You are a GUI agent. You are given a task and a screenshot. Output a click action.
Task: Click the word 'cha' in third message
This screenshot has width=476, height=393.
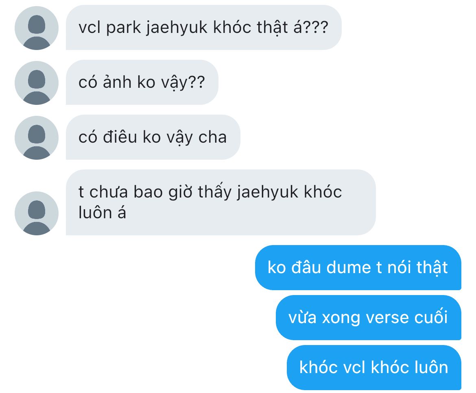point(212,137)
